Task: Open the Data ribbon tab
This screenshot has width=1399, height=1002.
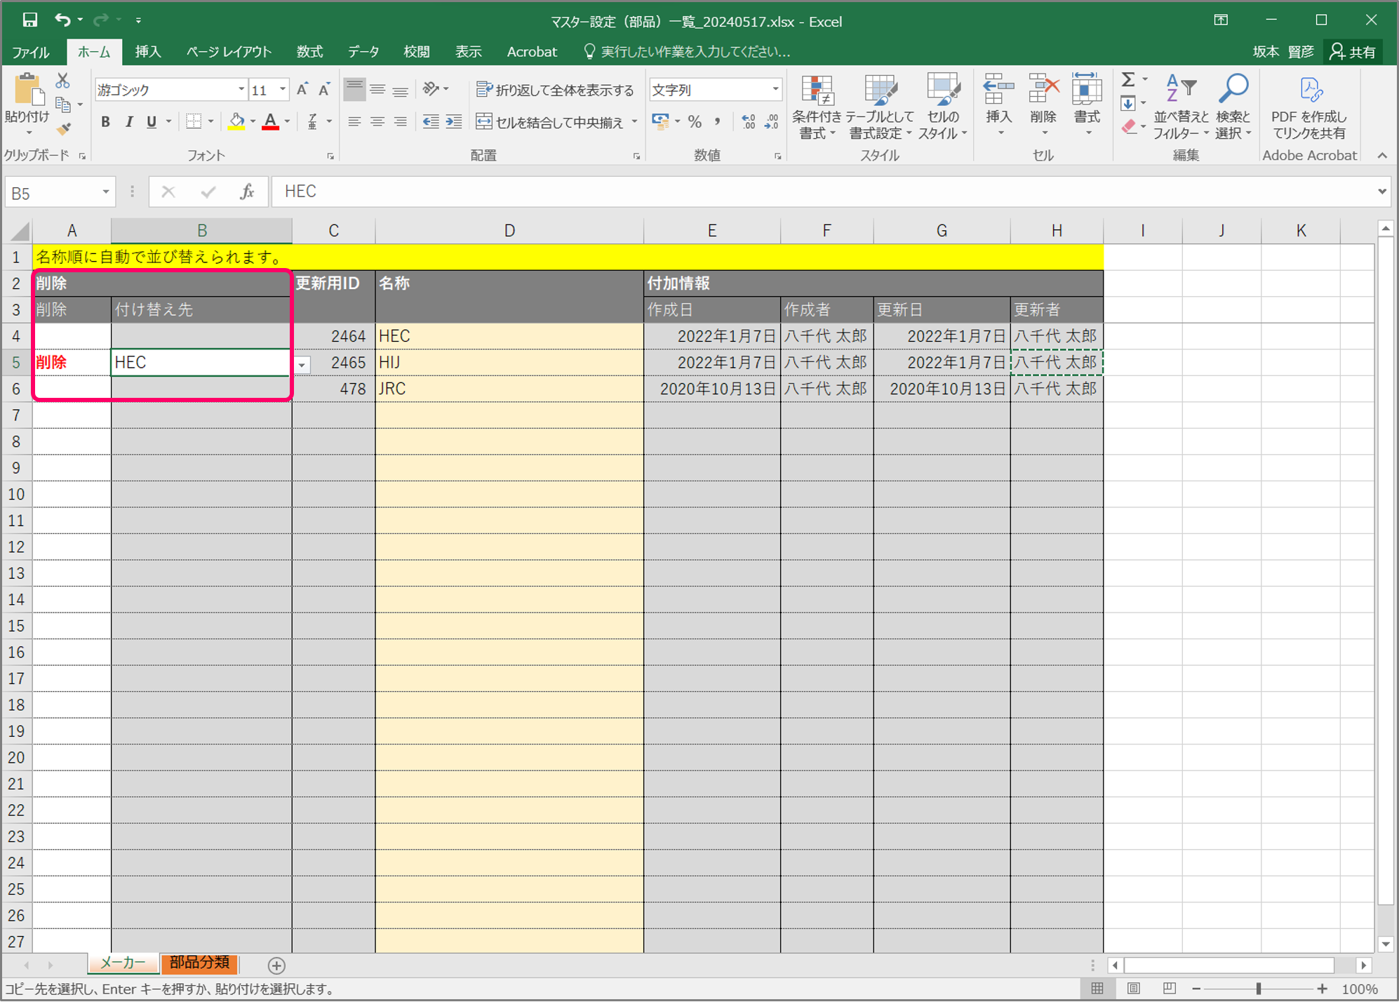Action: click(363, 52)
